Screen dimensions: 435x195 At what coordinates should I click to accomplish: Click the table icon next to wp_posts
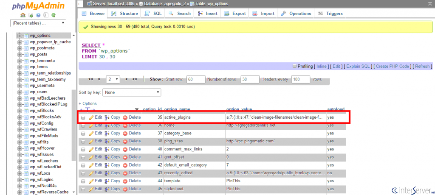tap(26, 55)
